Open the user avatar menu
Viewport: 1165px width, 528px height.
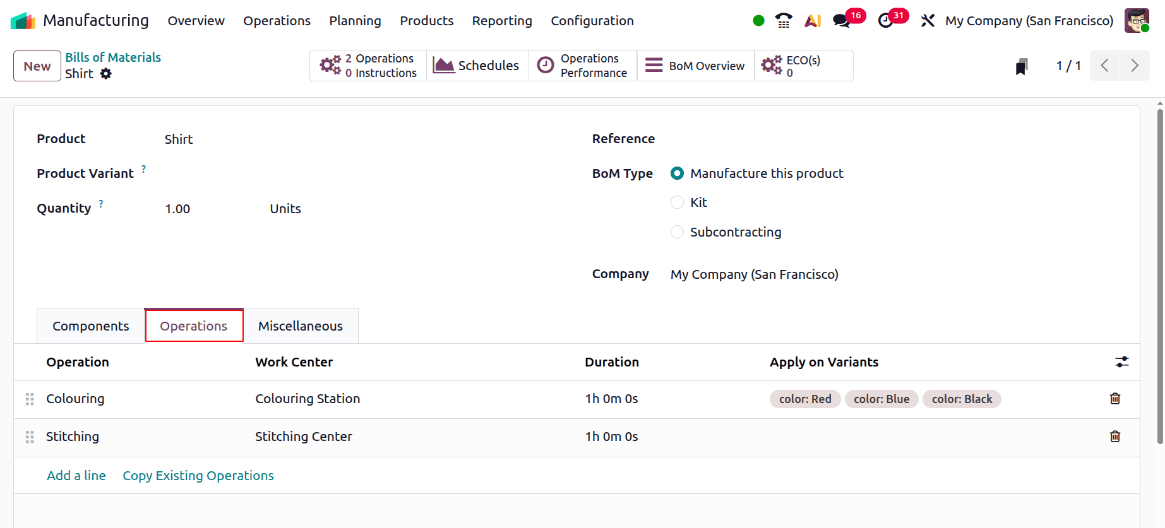[x=1137, y=21]
